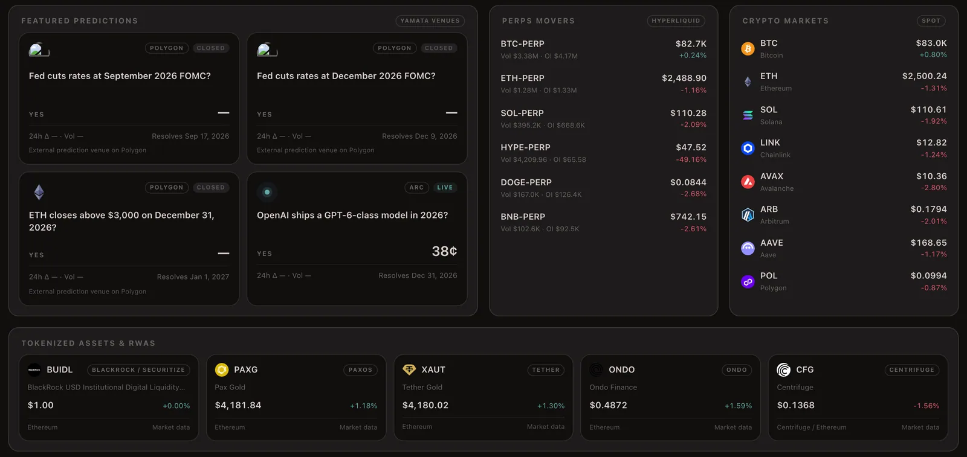Click the Avalanche logo icon

click(748, 181)
